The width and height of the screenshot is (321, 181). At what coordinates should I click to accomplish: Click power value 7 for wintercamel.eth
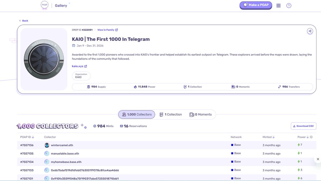point(300,145)
